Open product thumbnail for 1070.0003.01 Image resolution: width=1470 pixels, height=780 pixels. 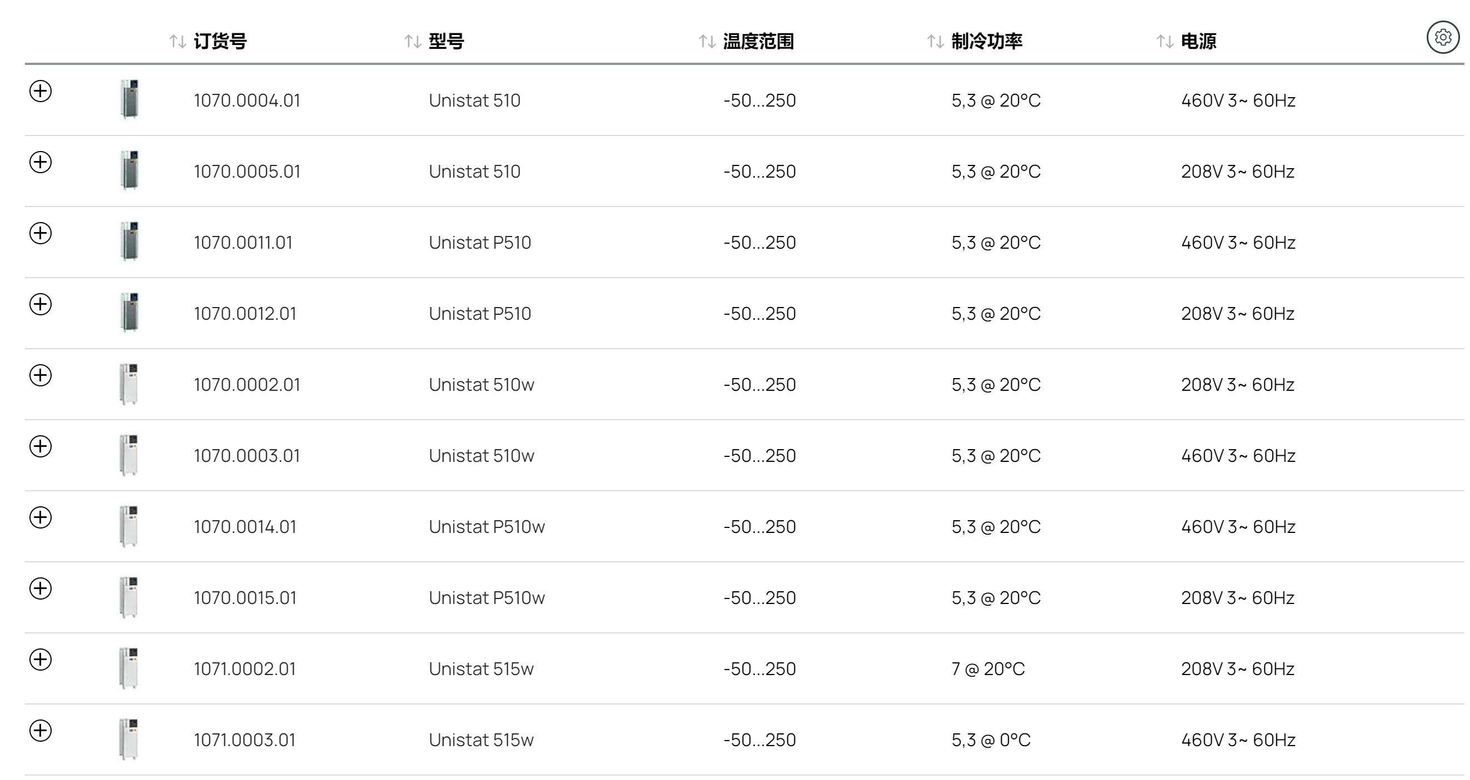[x=129, y=455]
